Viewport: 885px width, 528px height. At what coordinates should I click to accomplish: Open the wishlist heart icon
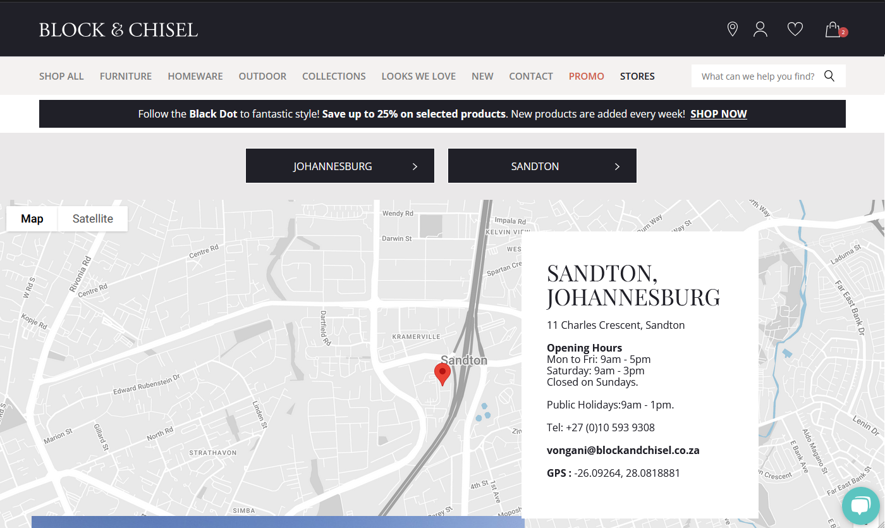pyautogui.click(x=795, y=29)
